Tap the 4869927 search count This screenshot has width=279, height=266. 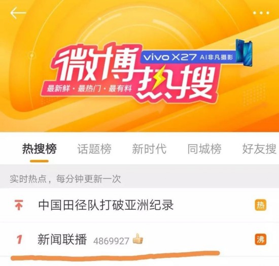[111, 241]
